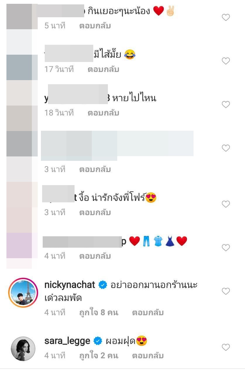Open sara_legge's profile picture
245x374 pixels.
(x=23, y=349)
